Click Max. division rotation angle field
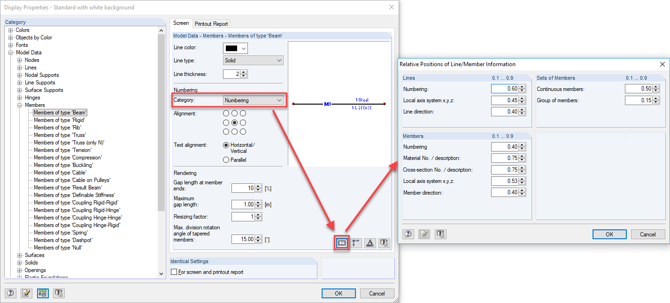670x303 pixels. click(246, 239)
